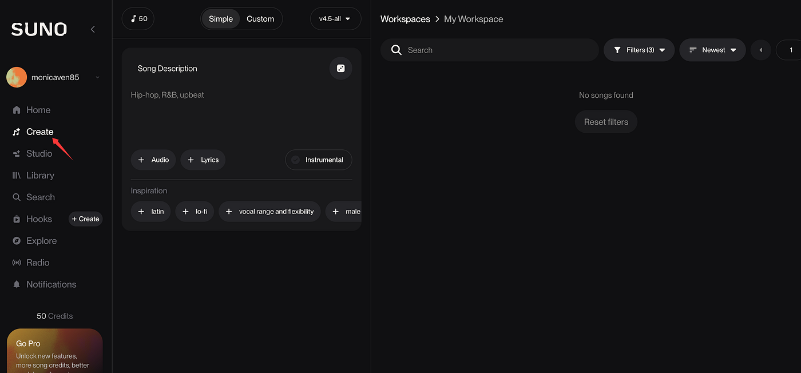Click the workspace Search field
The width and height of the screenshot is (801, 373).
pyautogui.click(x=498, y=50)
